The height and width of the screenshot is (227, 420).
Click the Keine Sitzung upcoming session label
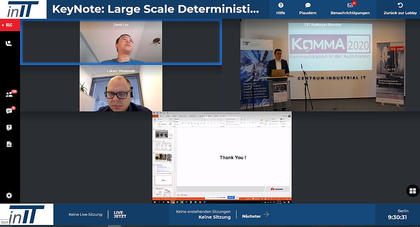pos(215,217)
